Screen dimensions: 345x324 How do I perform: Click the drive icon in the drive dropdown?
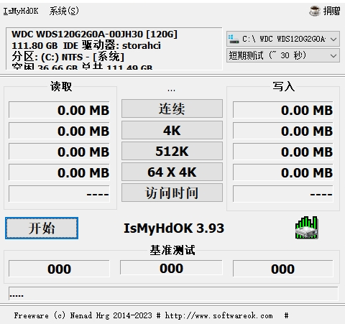pyautogui.click(x=234, y=39)
